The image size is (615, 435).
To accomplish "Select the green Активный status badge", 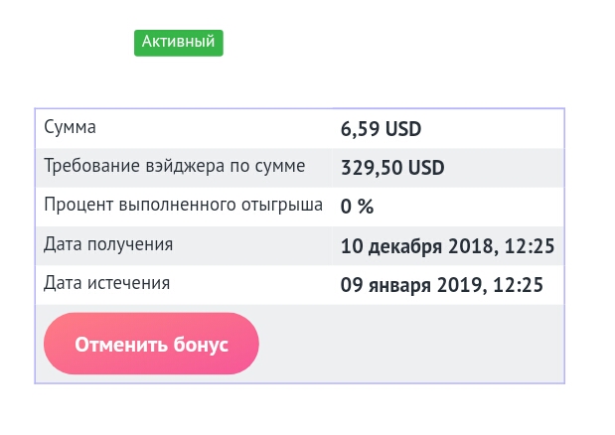I will (x=179, y=43).
